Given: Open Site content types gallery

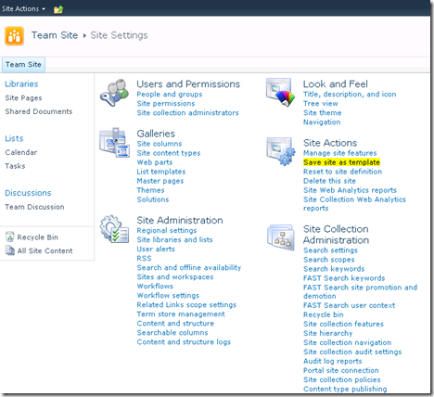Looking at the screenshot, I should click(169, 153).
